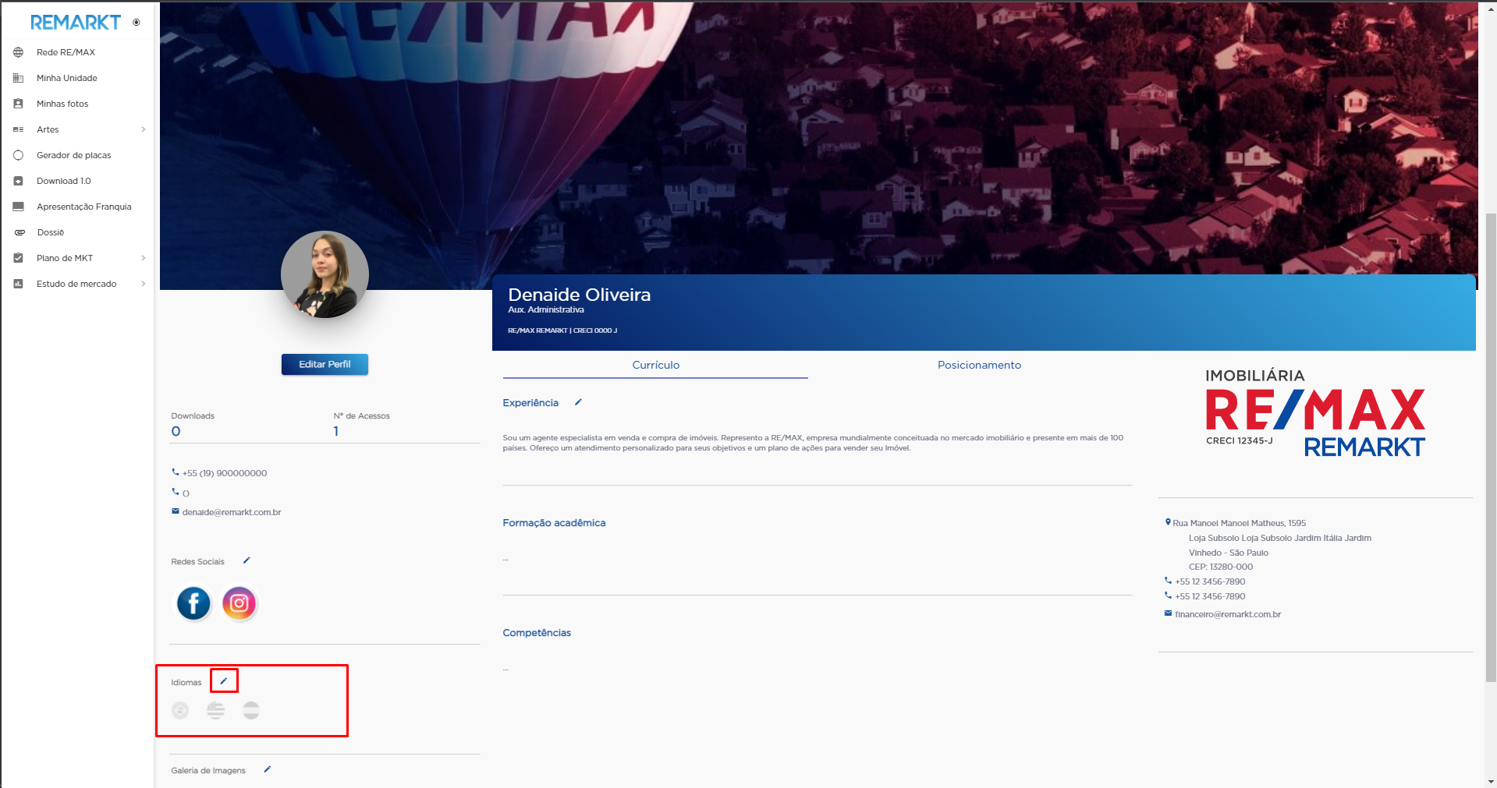
Task: Open Gerador de placas in the sidebar
Action: [73, 155]
